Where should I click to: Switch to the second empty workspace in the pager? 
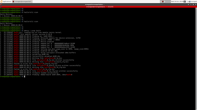tap(168, 1)
